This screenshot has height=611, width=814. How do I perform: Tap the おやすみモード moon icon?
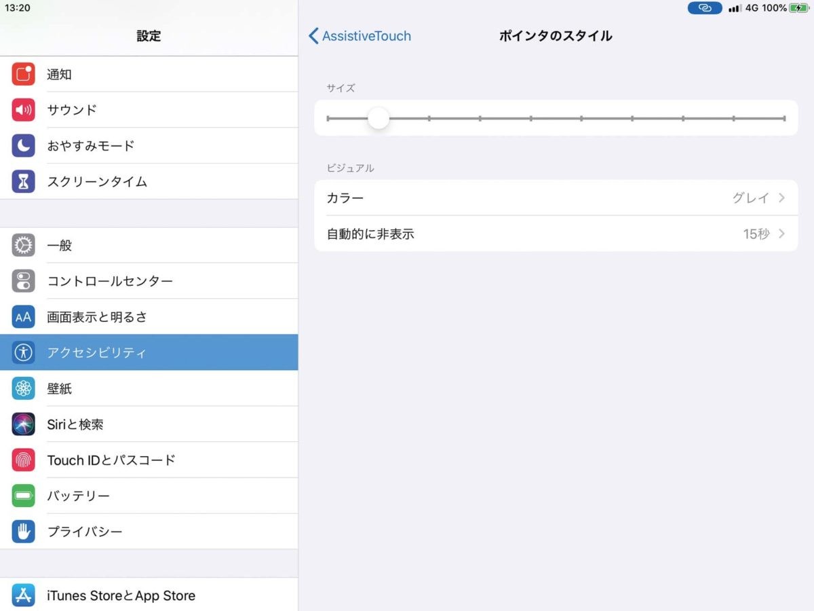coord(23,146)
